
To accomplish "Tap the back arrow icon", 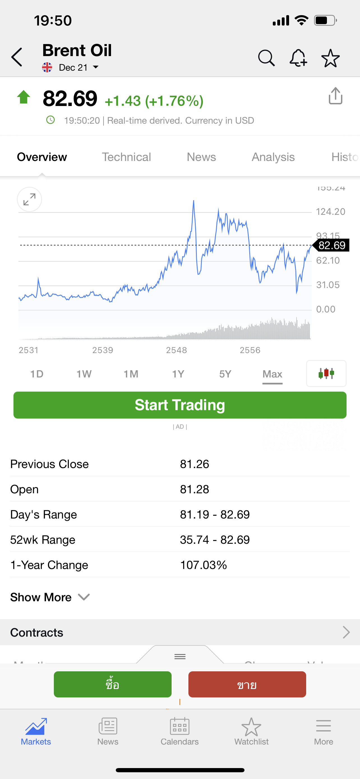I will [x=17, y=57].
